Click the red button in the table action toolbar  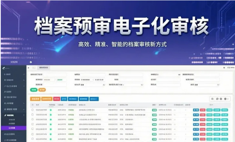click(57, 99)
